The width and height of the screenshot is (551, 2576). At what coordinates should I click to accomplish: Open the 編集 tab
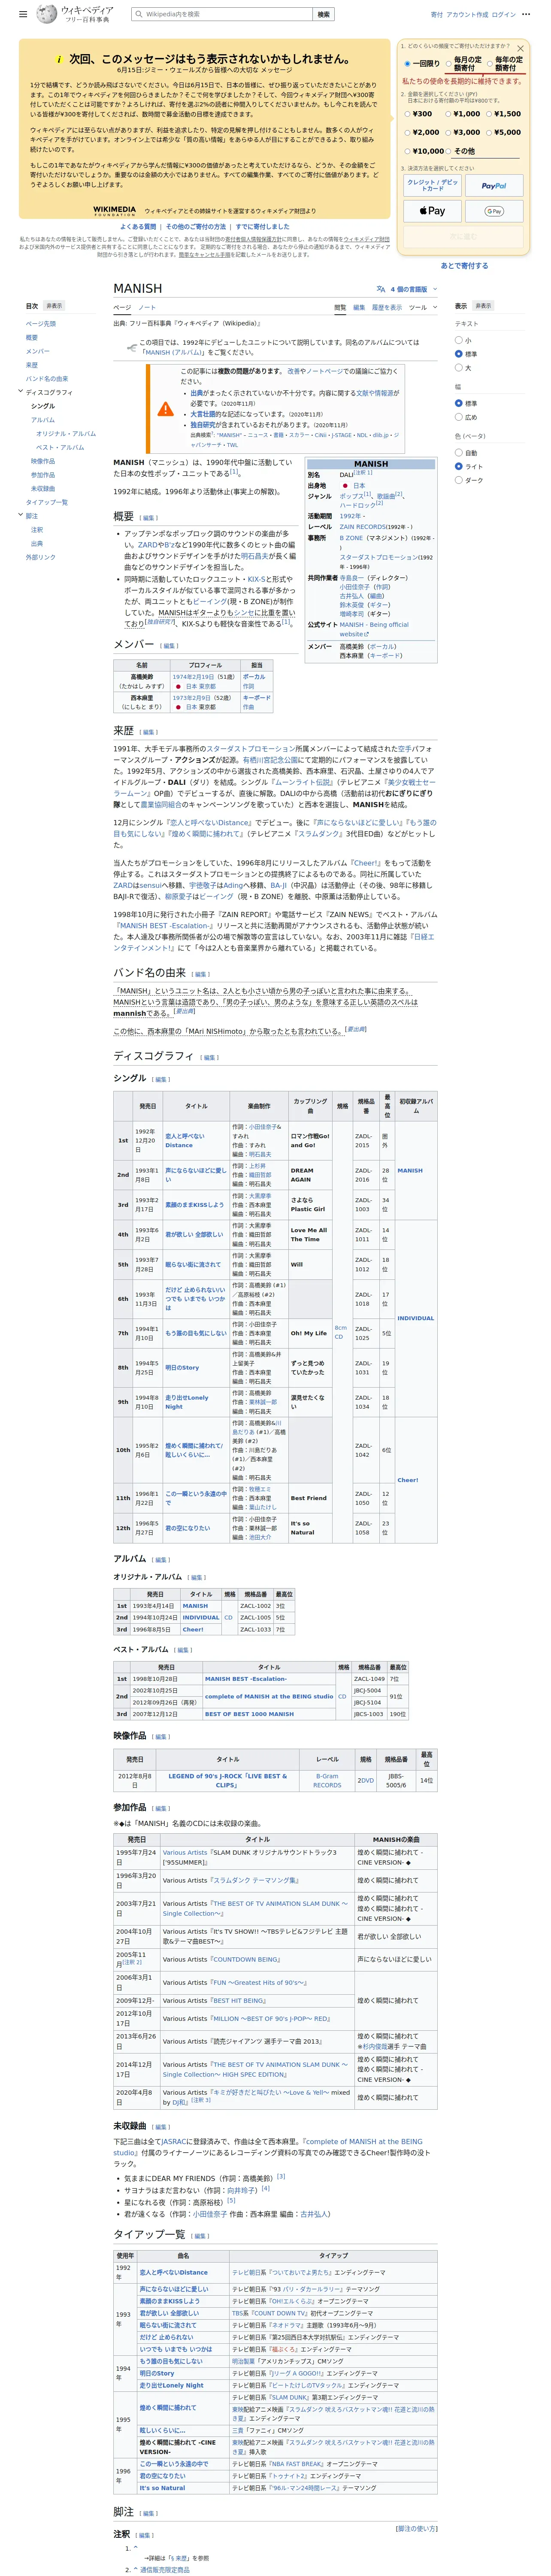[359, 307]
